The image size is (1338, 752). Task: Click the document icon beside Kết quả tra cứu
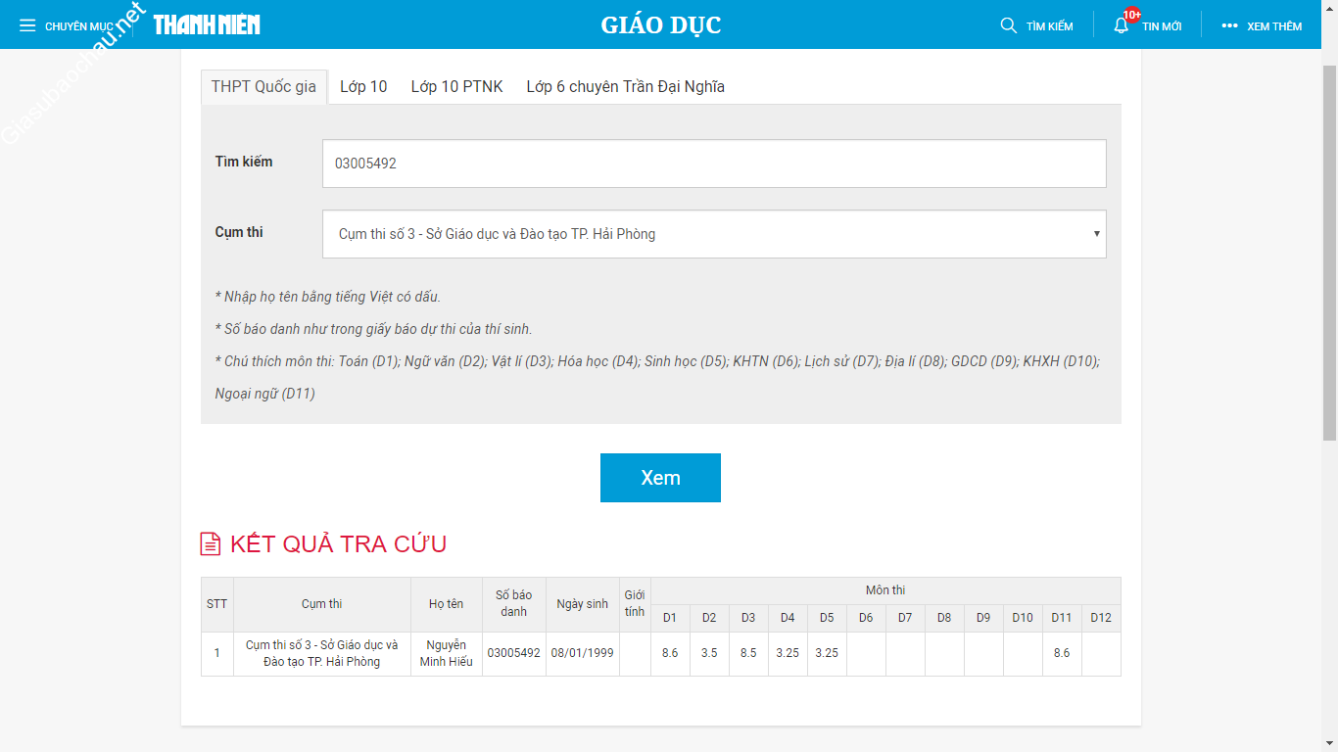point(210,544)
